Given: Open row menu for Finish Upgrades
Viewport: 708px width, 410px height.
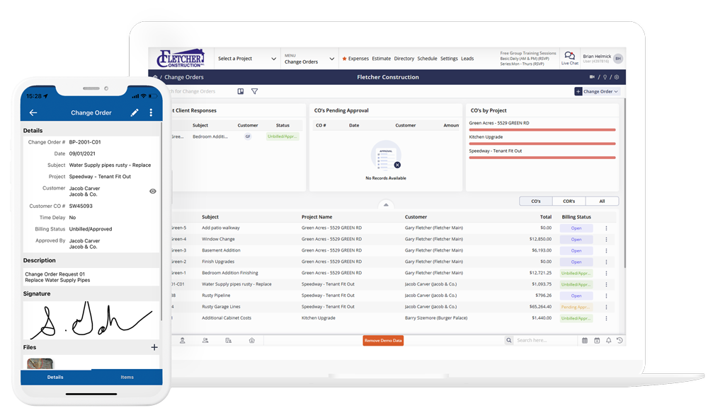Looking at the screenshot, I should (x=607, y=262).
